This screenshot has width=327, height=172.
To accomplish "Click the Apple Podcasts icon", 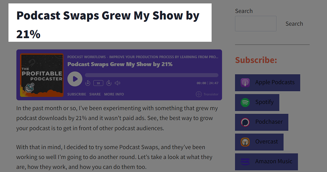I will (x=245, y=83).
